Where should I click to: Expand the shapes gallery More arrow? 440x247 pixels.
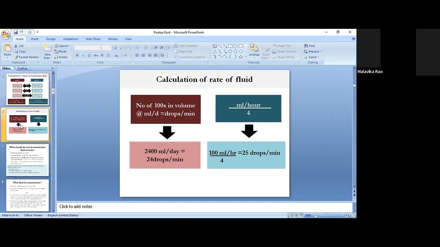tap(245, 57)
